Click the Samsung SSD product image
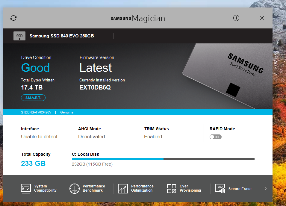Image resolution: width=286 pixels, height=206 pixels. (227, 76)
